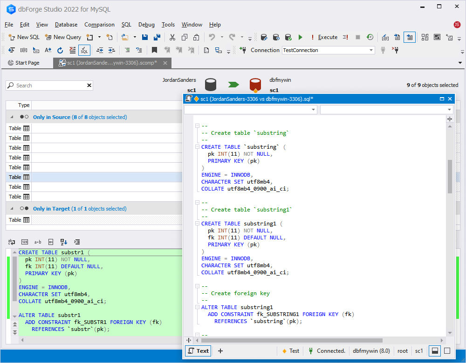
Task: Collapse the Only in Source group
Action: click(12, 117)
